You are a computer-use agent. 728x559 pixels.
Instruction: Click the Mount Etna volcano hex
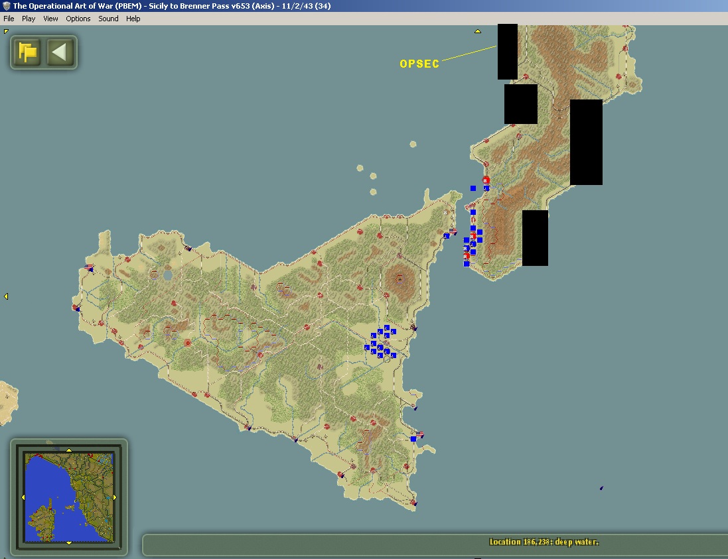tap(400, 279)
